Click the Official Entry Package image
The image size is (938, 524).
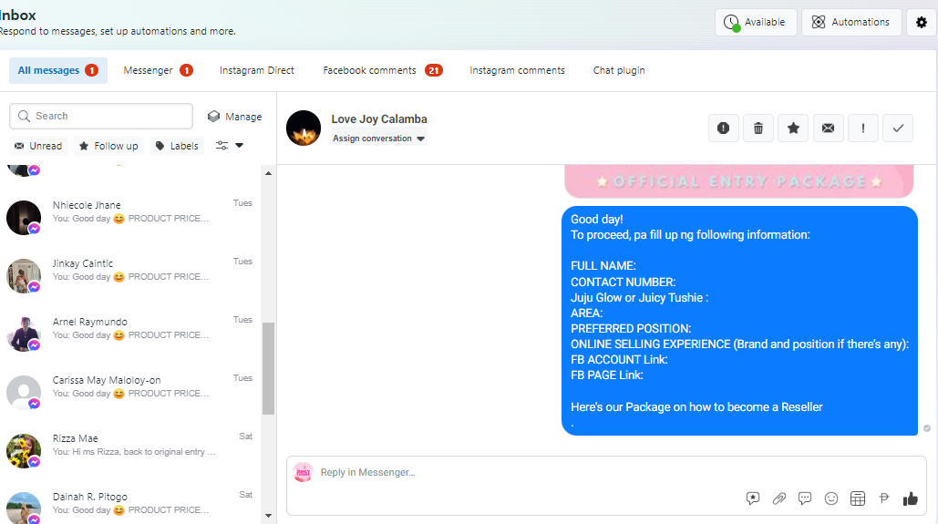pos(738,181)
